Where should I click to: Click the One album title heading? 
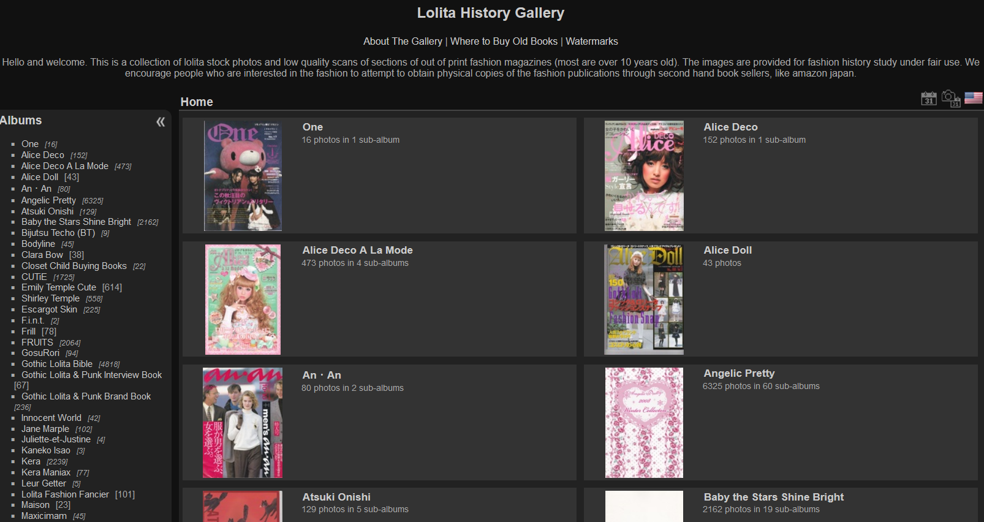(312, 127)
